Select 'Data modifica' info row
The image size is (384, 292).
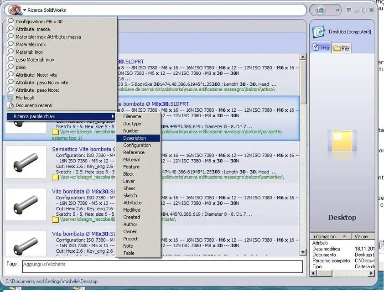[x=342, y=249]
